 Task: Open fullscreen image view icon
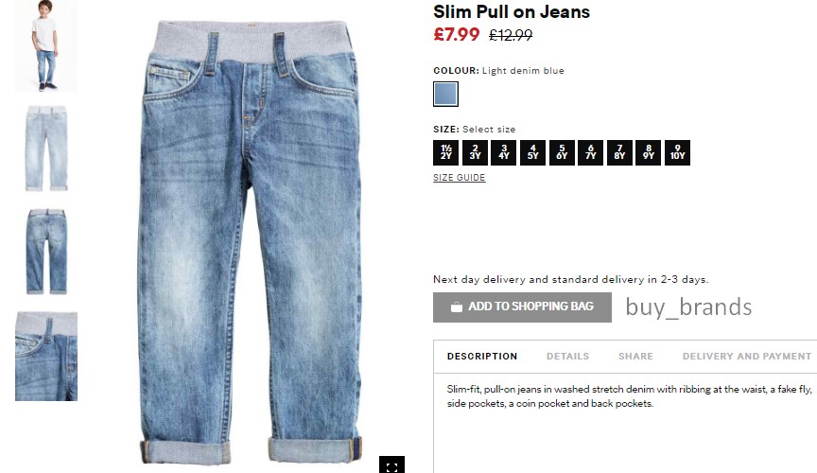pos(391,465)
